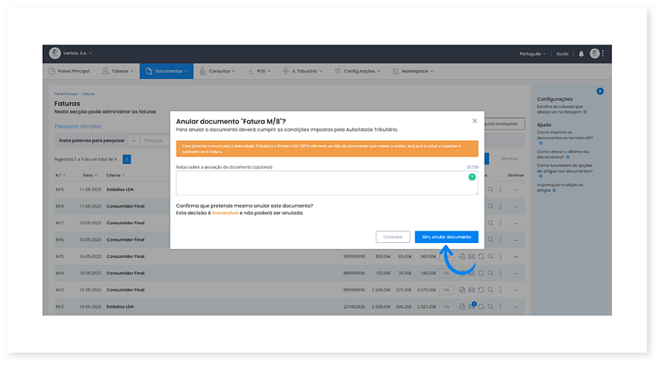Click the email icon on M/5 row
This screenshot has height=365, width=659.
[471, 256]
